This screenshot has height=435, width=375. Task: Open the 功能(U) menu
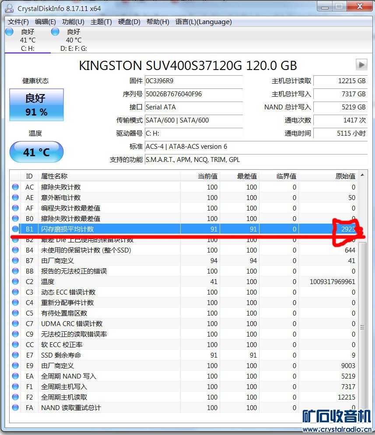[73, 22]
